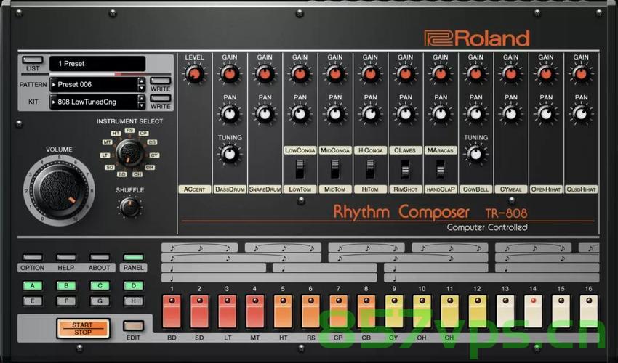Image resolution: width=618 pixels, height=363 pixels.
Task: Click the INSTRUMENT SELECT rotary knob
Action: coord(129,152)
